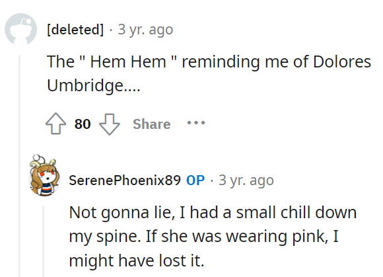Click 'my spine. If she was wearing pink' line
Viewport: 383px width, 277px height.
[203, 237]
